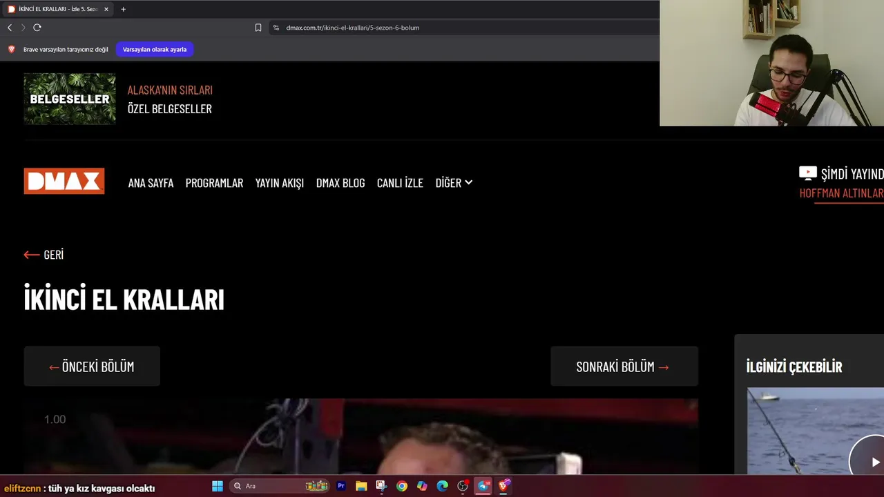This screenshot has height=497, width=884.
Task: Open the fishing thumbnail under İLGİNİZİ ÇEKEBİLİR
Action: coord(815,431)
